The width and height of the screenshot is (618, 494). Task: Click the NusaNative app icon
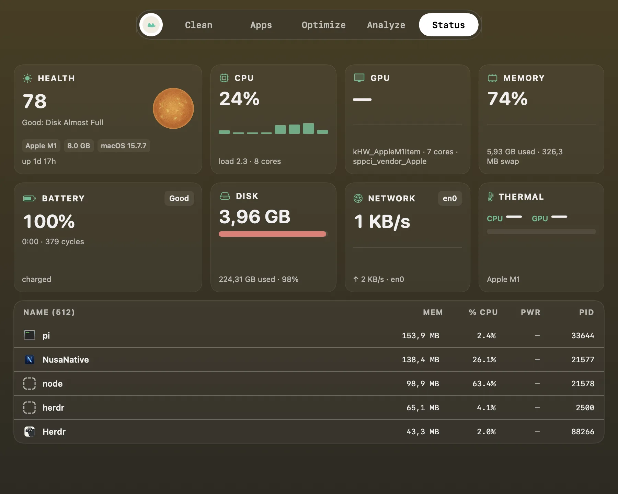tap(30, 359)
